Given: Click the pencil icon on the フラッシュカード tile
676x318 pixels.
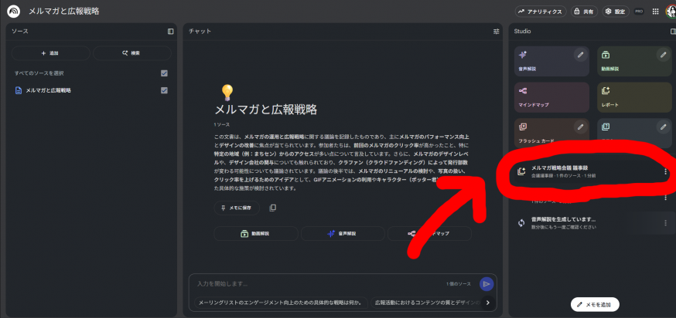Looking at the screenshot, I should point(580,126).
